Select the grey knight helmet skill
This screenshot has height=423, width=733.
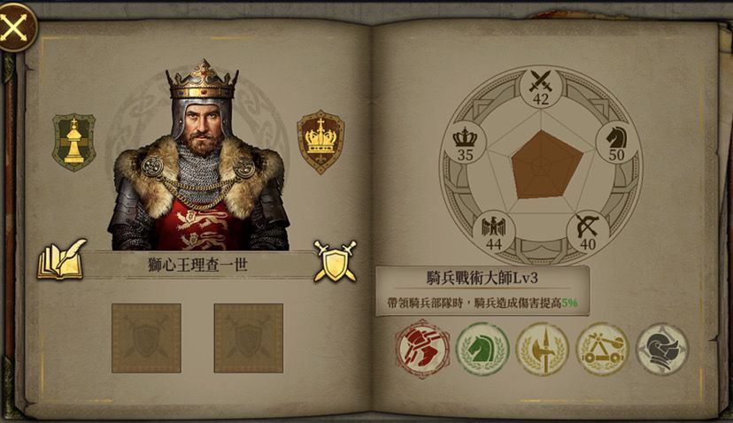coord(662,349)
